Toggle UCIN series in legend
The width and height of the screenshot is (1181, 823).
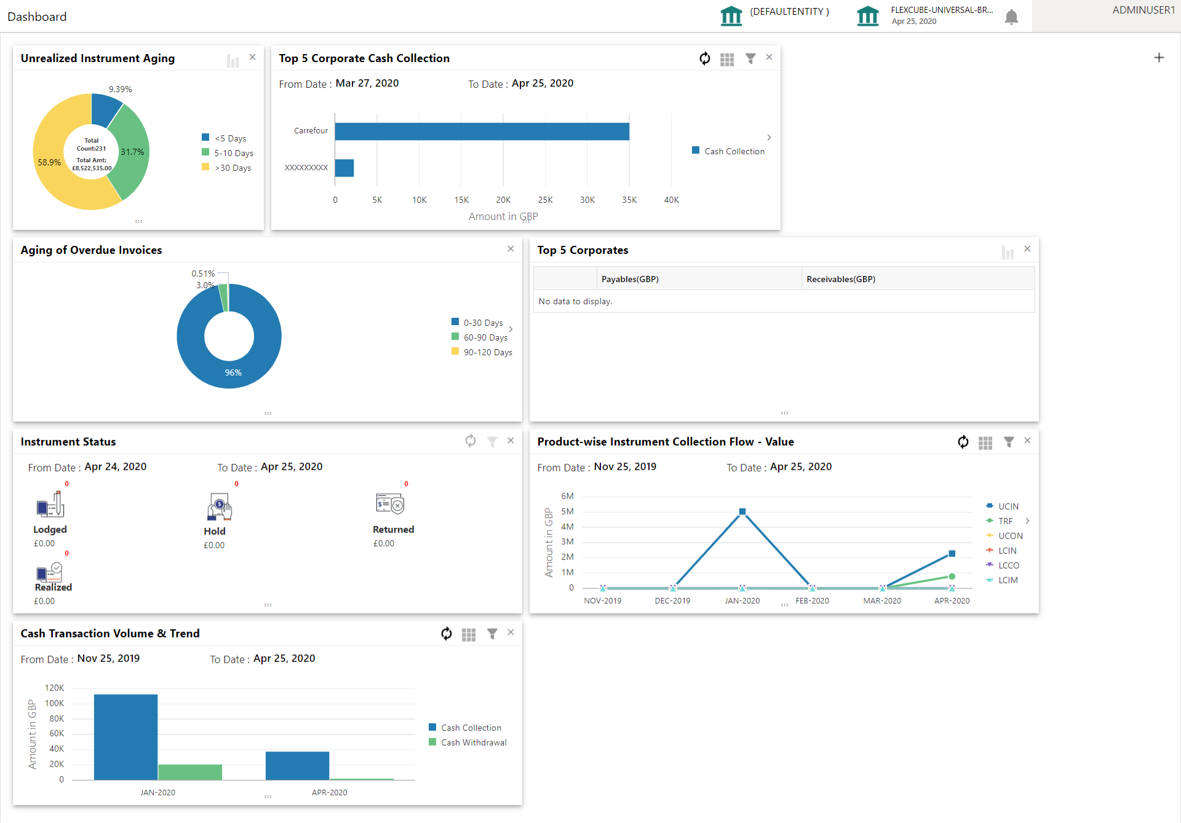point(1003,506)
